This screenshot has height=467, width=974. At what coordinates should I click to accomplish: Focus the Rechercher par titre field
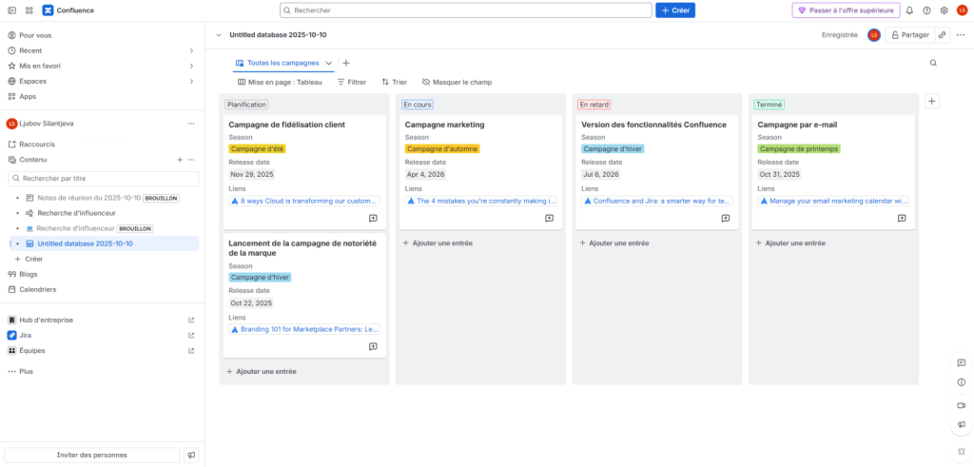[x=104, y=178]
